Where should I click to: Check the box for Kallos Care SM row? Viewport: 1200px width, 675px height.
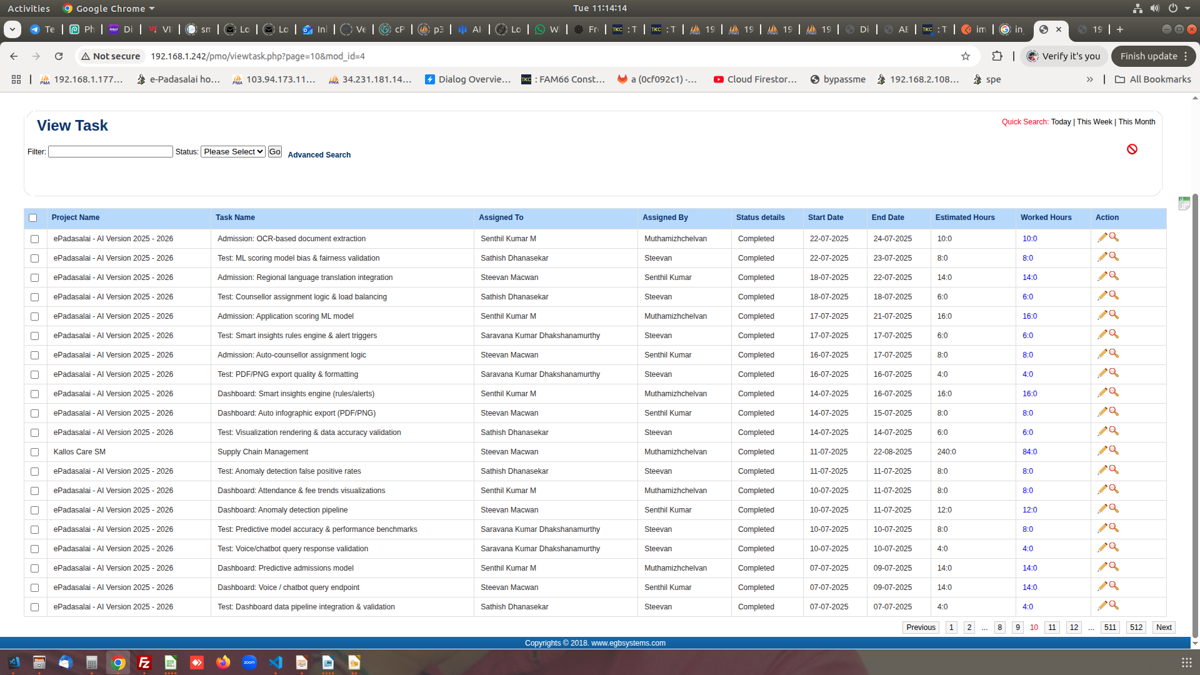point(35,452)
